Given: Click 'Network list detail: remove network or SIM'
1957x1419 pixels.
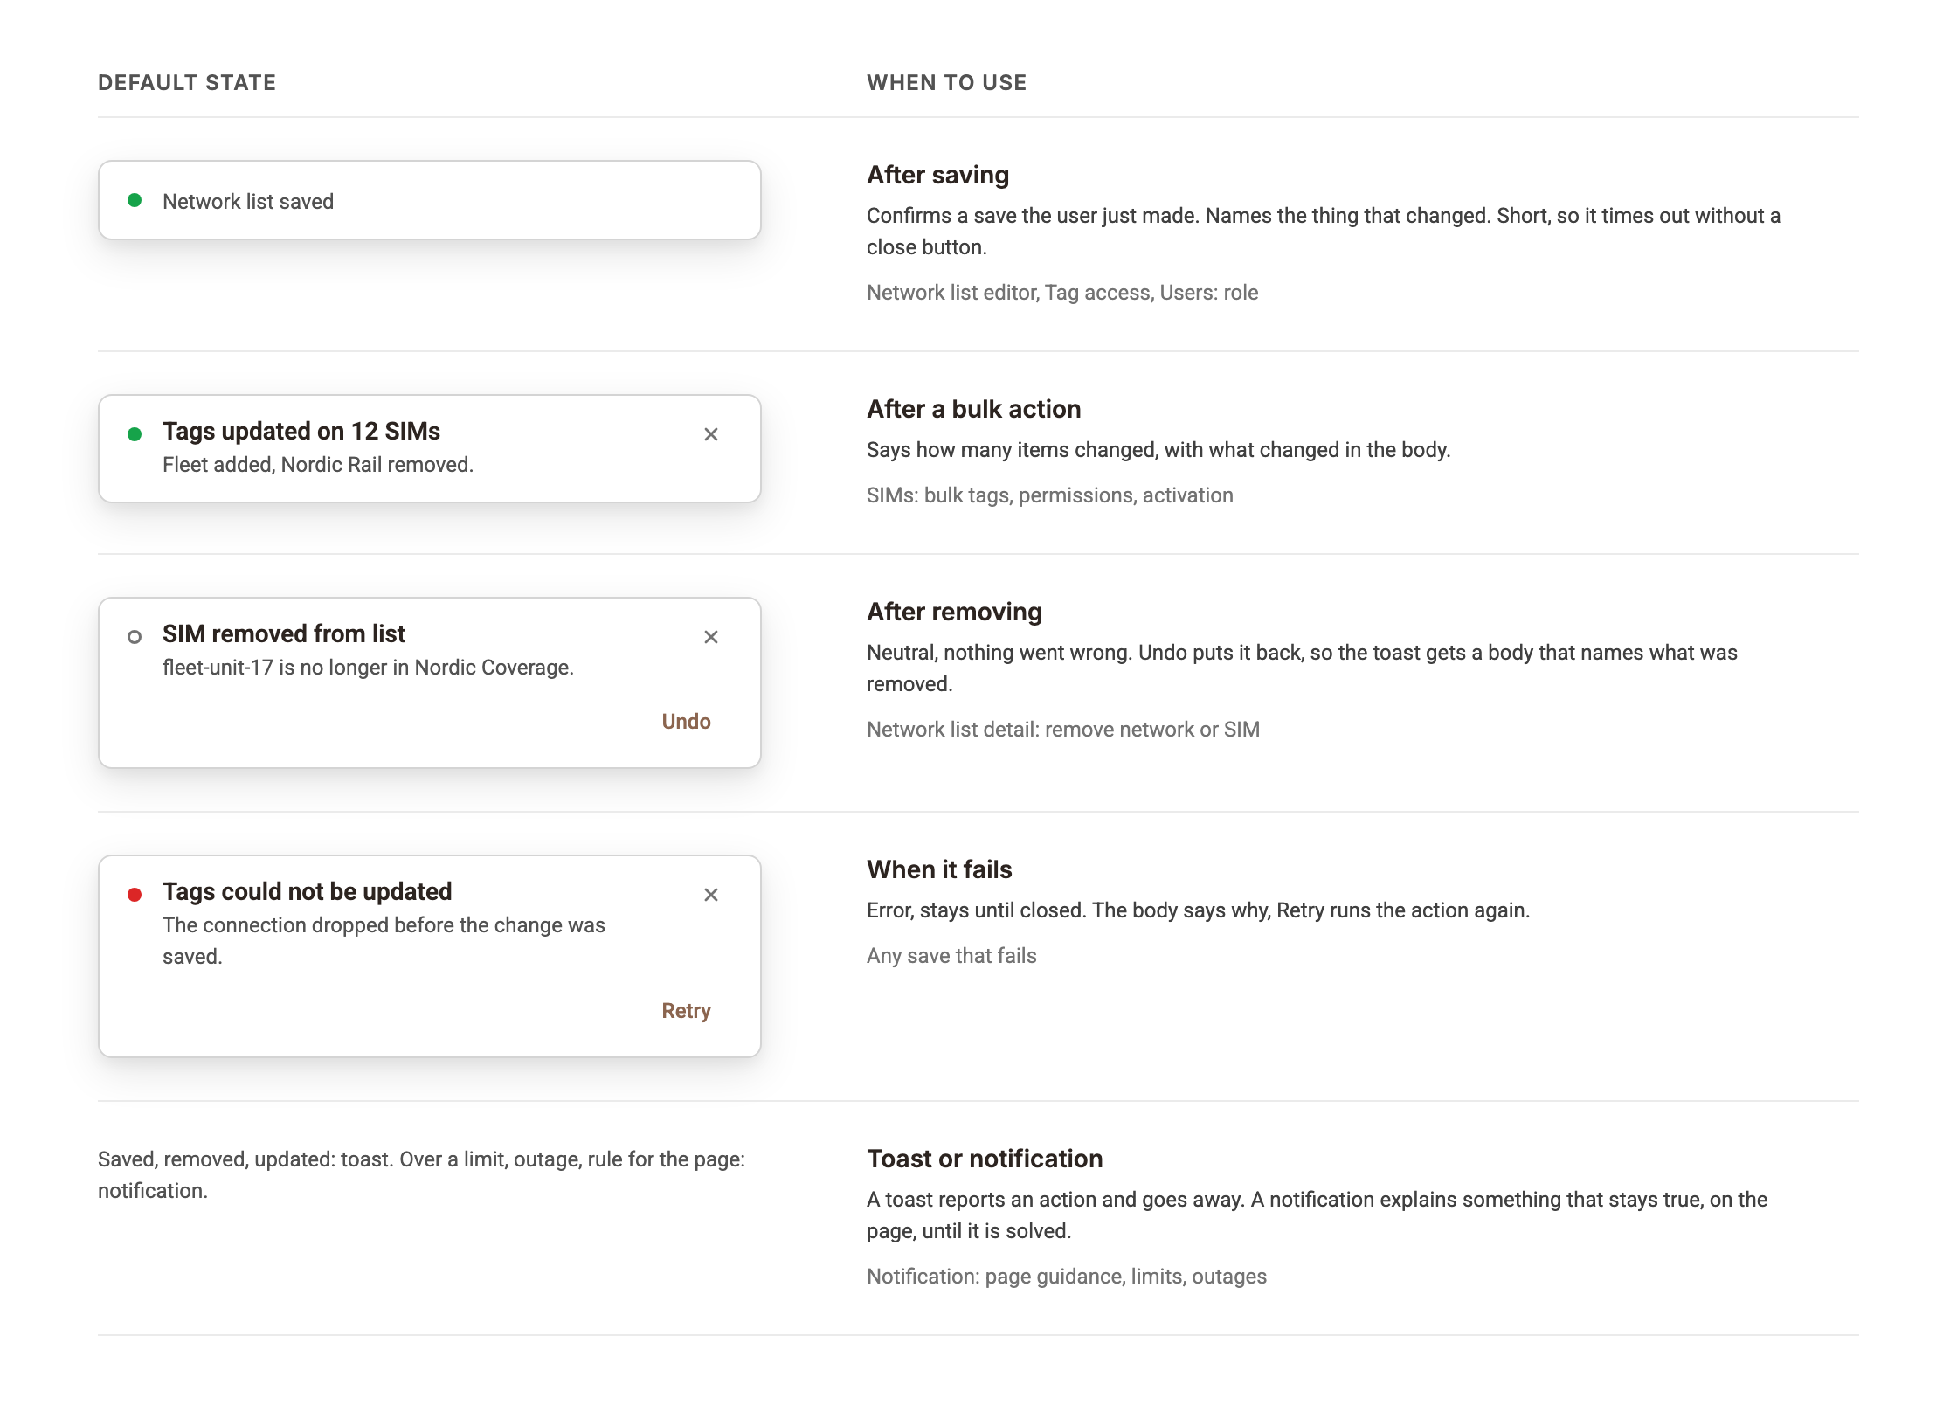Looking at the screenshot, I should [x=1063, y=730].
